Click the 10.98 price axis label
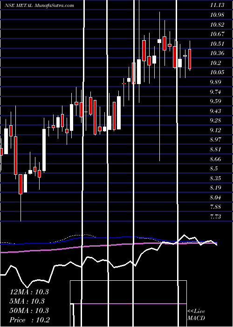This screenshot has width=233, height=327. point(217,15)
